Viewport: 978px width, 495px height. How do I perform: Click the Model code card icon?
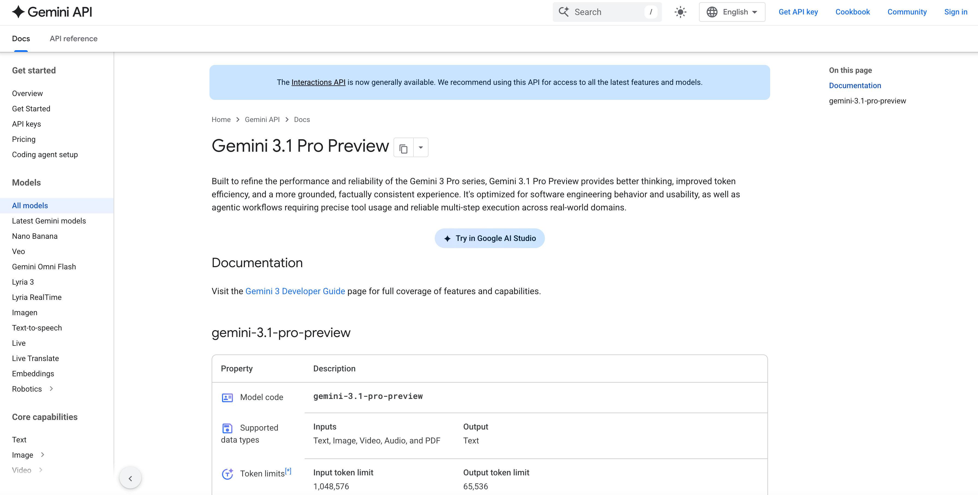point(227,398)
